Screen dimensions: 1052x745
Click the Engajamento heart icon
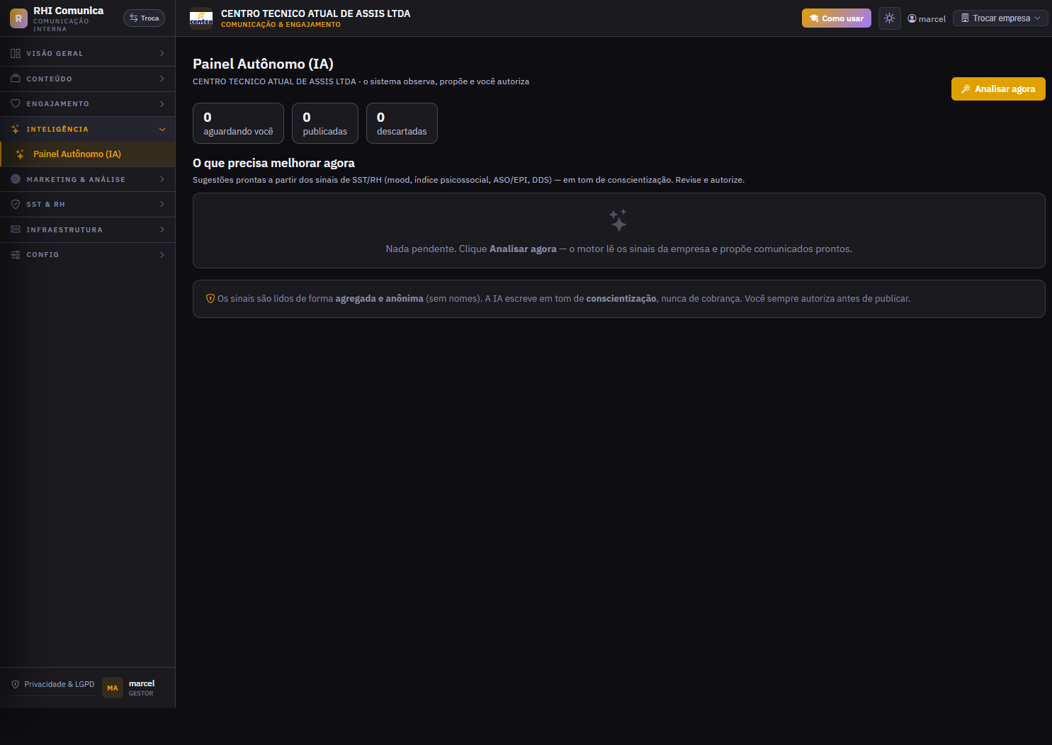click(16, 104)
